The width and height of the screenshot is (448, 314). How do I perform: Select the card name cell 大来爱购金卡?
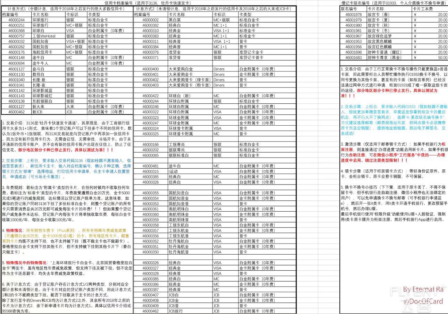click(190, 74)
